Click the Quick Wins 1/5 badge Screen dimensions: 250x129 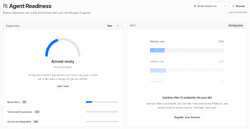24,102
